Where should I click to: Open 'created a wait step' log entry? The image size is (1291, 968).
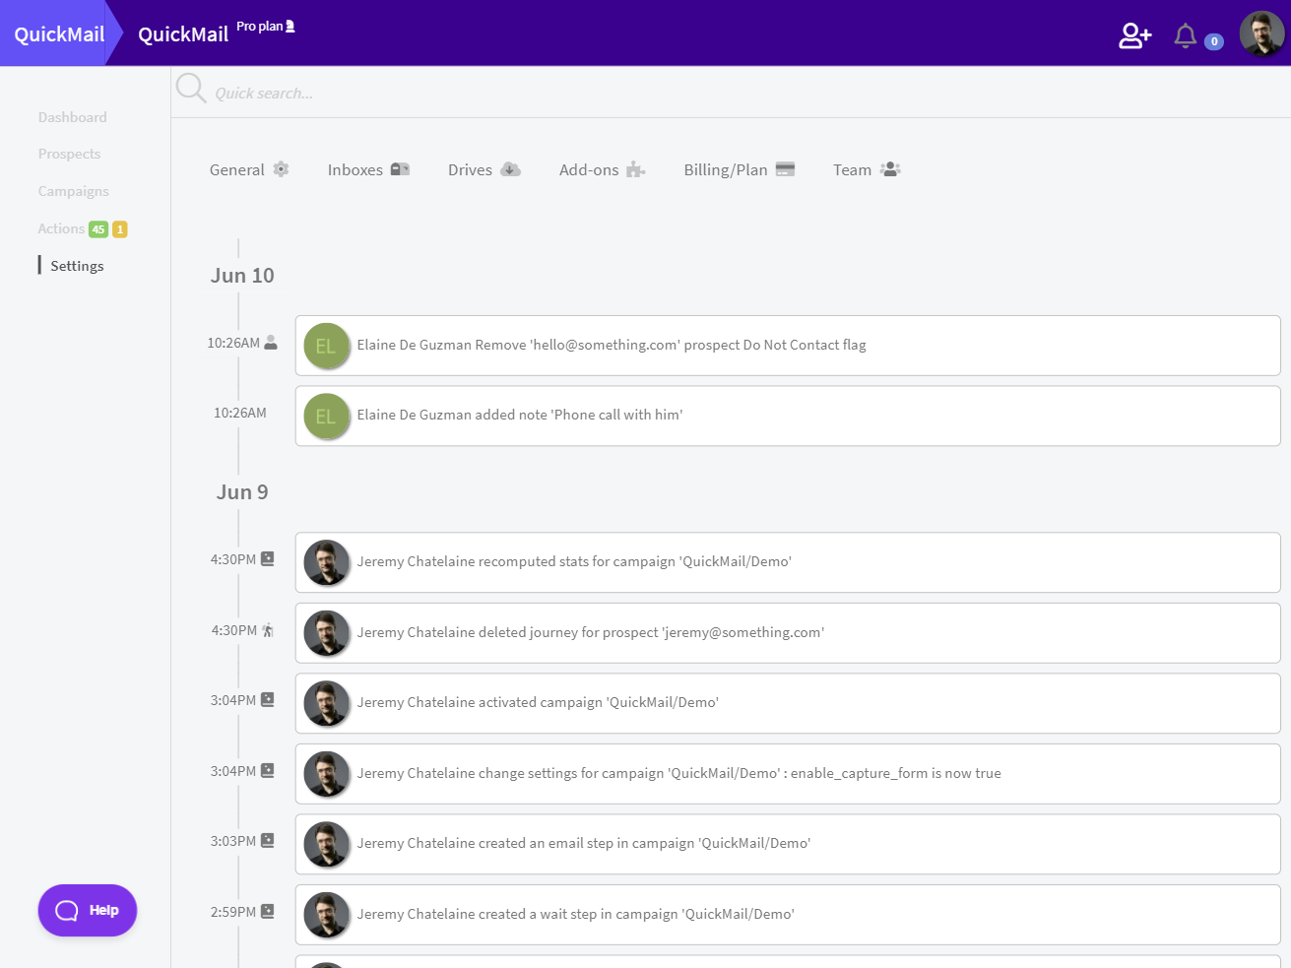[x=788, y=915]
